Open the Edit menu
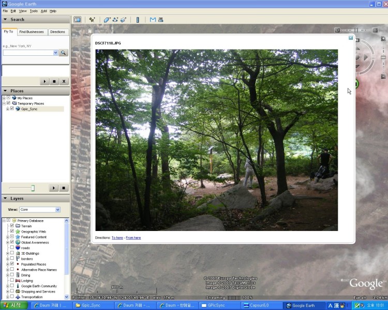This screenshot has width=388, height=310. click(13, 11)
